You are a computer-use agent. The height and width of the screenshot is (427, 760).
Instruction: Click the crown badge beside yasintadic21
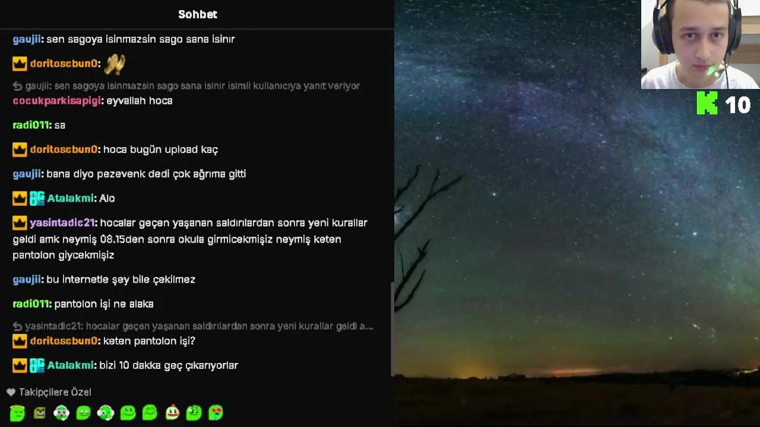20,223
